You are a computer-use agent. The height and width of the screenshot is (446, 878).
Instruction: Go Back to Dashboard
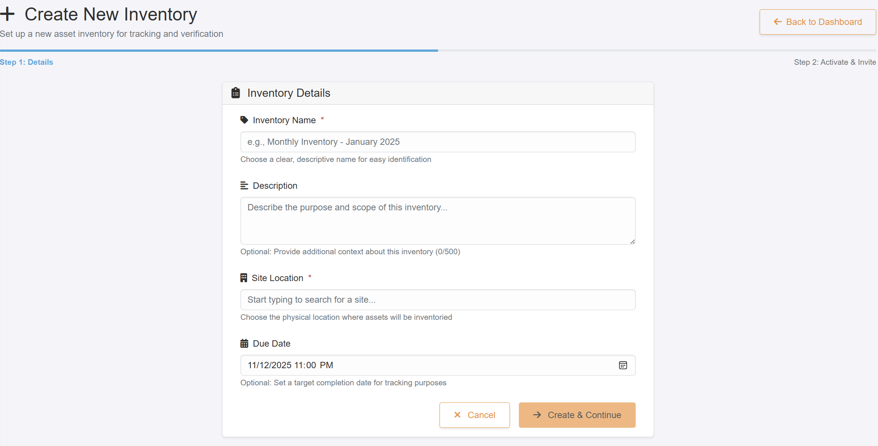click(x=817, y=22)
